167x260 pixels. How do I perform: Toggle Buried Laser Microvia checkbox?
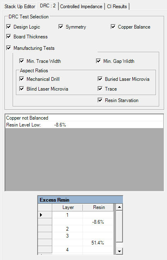coord(100,79)
